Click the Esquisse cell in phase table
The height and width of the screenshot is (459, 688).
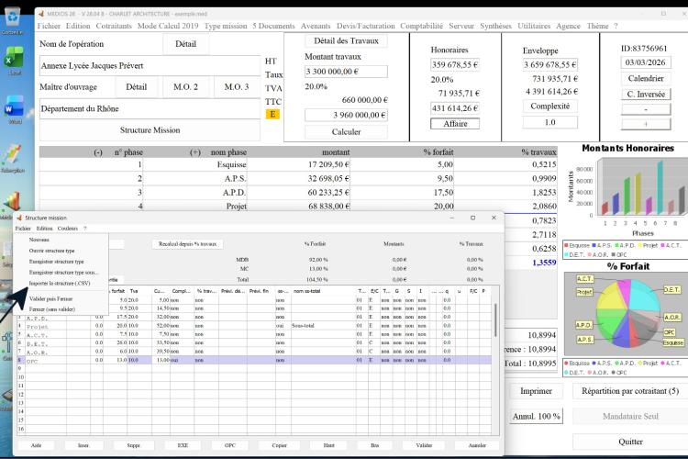(x=195, y=164)
